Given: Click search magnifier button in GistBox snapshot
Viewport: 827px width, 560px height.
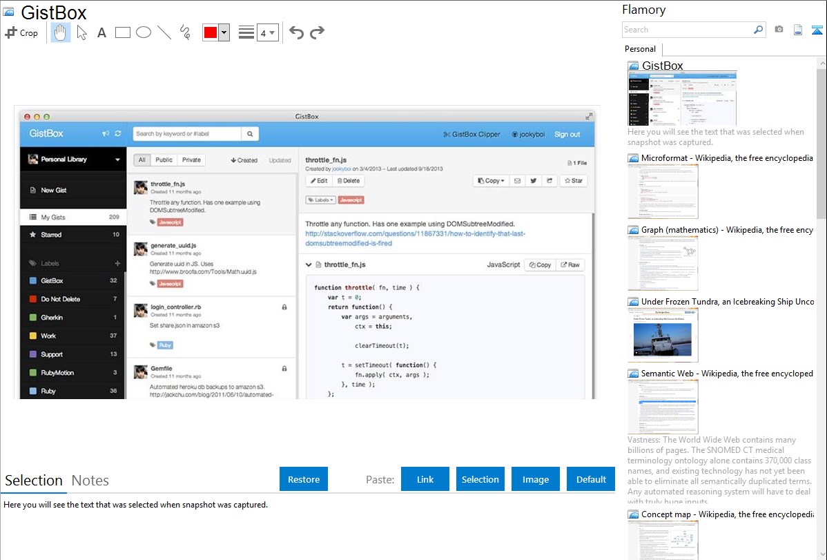Looking at the screenshot, I should [250, 134].
